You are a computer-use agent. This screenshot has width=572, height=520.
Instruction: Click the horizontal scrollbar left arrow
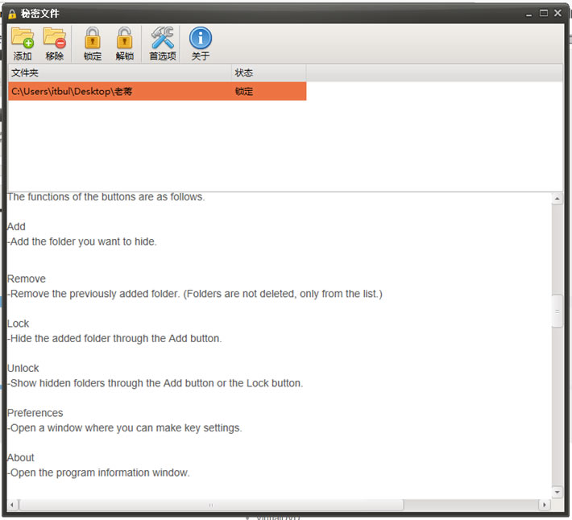tap(12, 505)
